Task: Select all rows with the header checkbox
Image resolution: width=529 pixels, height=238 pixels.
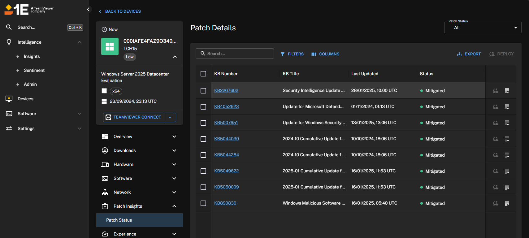Action: tap(203, 74)
